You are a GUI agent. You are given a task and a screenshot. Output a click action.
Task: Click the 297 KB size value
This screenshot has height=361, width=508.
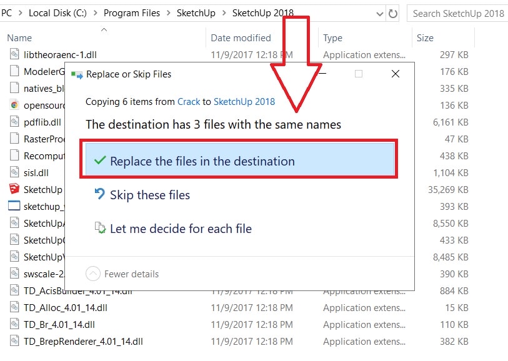pyautogui.click(x=454, y=55)
